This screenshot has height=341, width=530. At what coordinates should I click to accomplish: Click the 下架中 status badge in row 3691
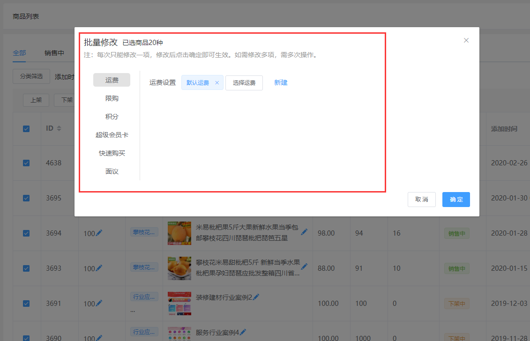coord(456,304)
